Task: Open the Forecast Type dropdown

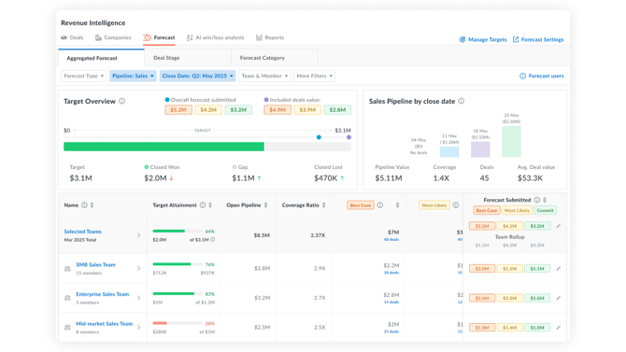Action: pos(83,76)
